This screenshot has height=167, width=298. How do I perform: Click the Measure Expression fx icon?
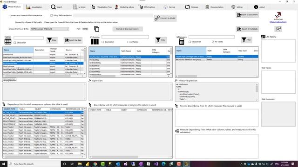tap(176, 80)
